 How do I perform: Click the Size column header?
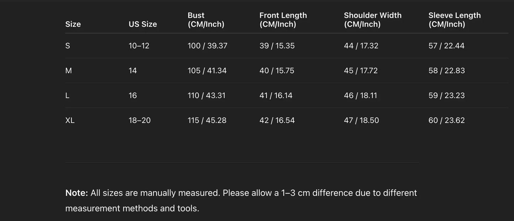tap(73, 24)
